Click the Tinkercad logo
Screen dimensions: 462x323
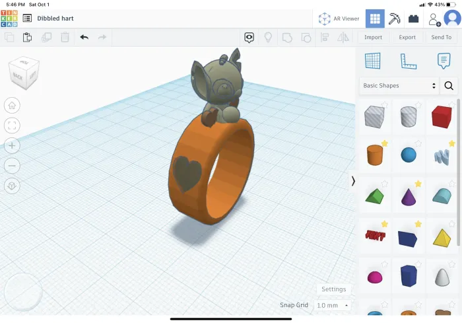click(9, 18)
